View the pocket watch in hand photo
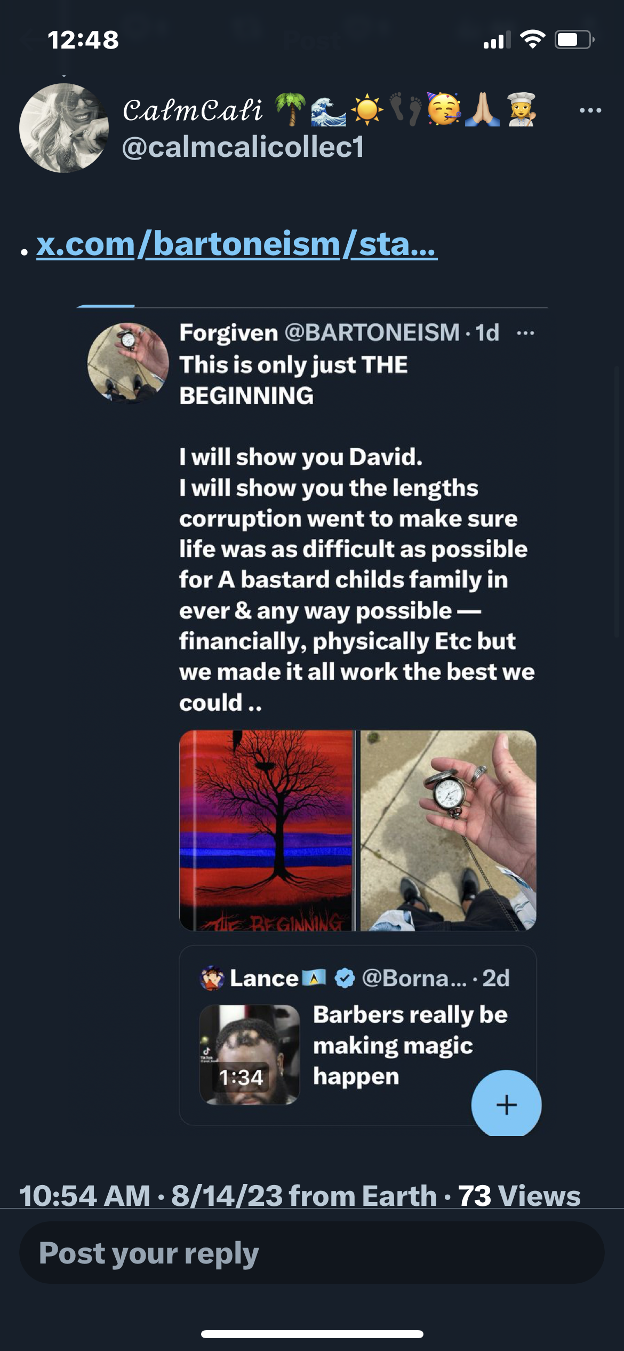The height and width of the screenshot is (1351, 624). click(x=448, y=830)
